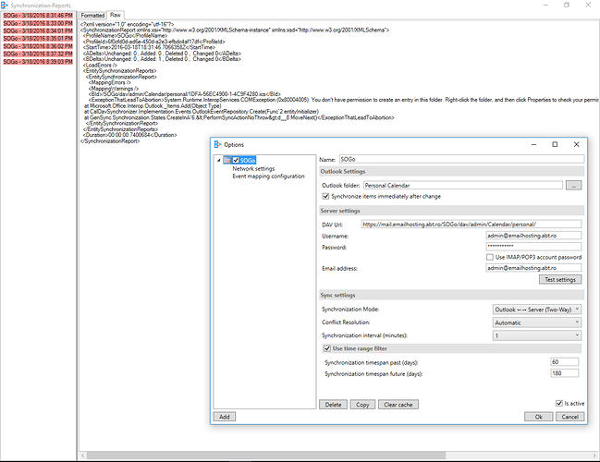Open the Synchronization Mode dropdown
This screenshot has height=462, width=600.
537,310
